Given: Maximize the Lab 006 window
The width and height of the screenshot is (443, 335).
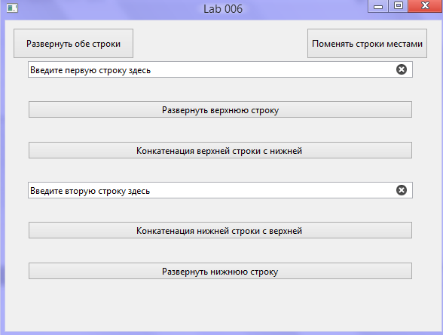Looking at the screenshot, I should pos(399,6).
